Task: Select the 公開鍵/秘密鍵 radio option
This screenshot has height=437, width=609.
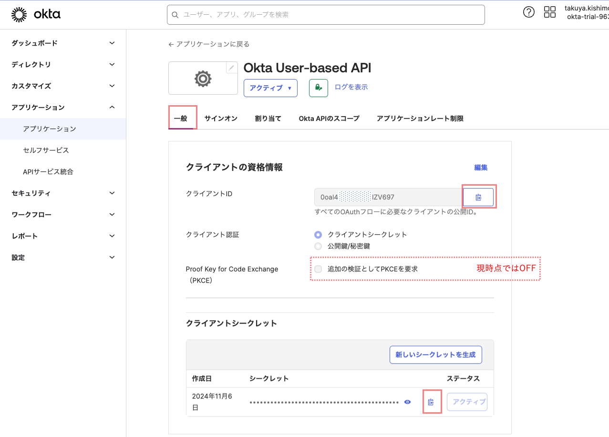Action: pos(318,246)
